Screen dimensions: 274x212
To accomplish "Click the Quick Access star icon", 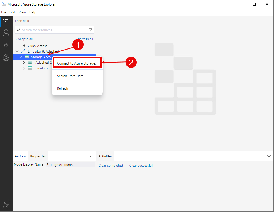I will pyautogui.click(x=23, y=46).
